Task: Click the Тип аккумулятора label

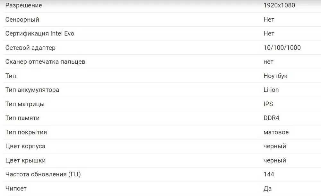Action: click(32, 90)
